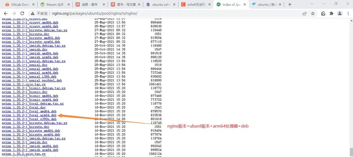Screen dimensions: 353x157
Task: Open nginx_1.20.1-1~xenial_i386.deb link
Action: (x=29, y=77)
